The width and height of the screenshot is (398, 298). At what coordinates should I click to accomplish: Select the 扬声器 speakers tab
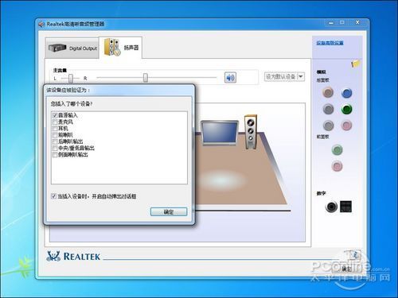(121, 48)
